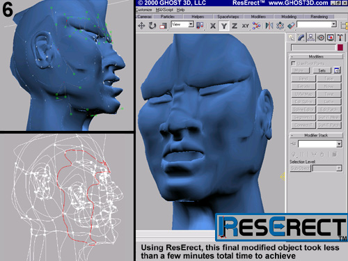The image size is (348, 261).
Task: Enable the XY plane constraint
Action: 245,26
